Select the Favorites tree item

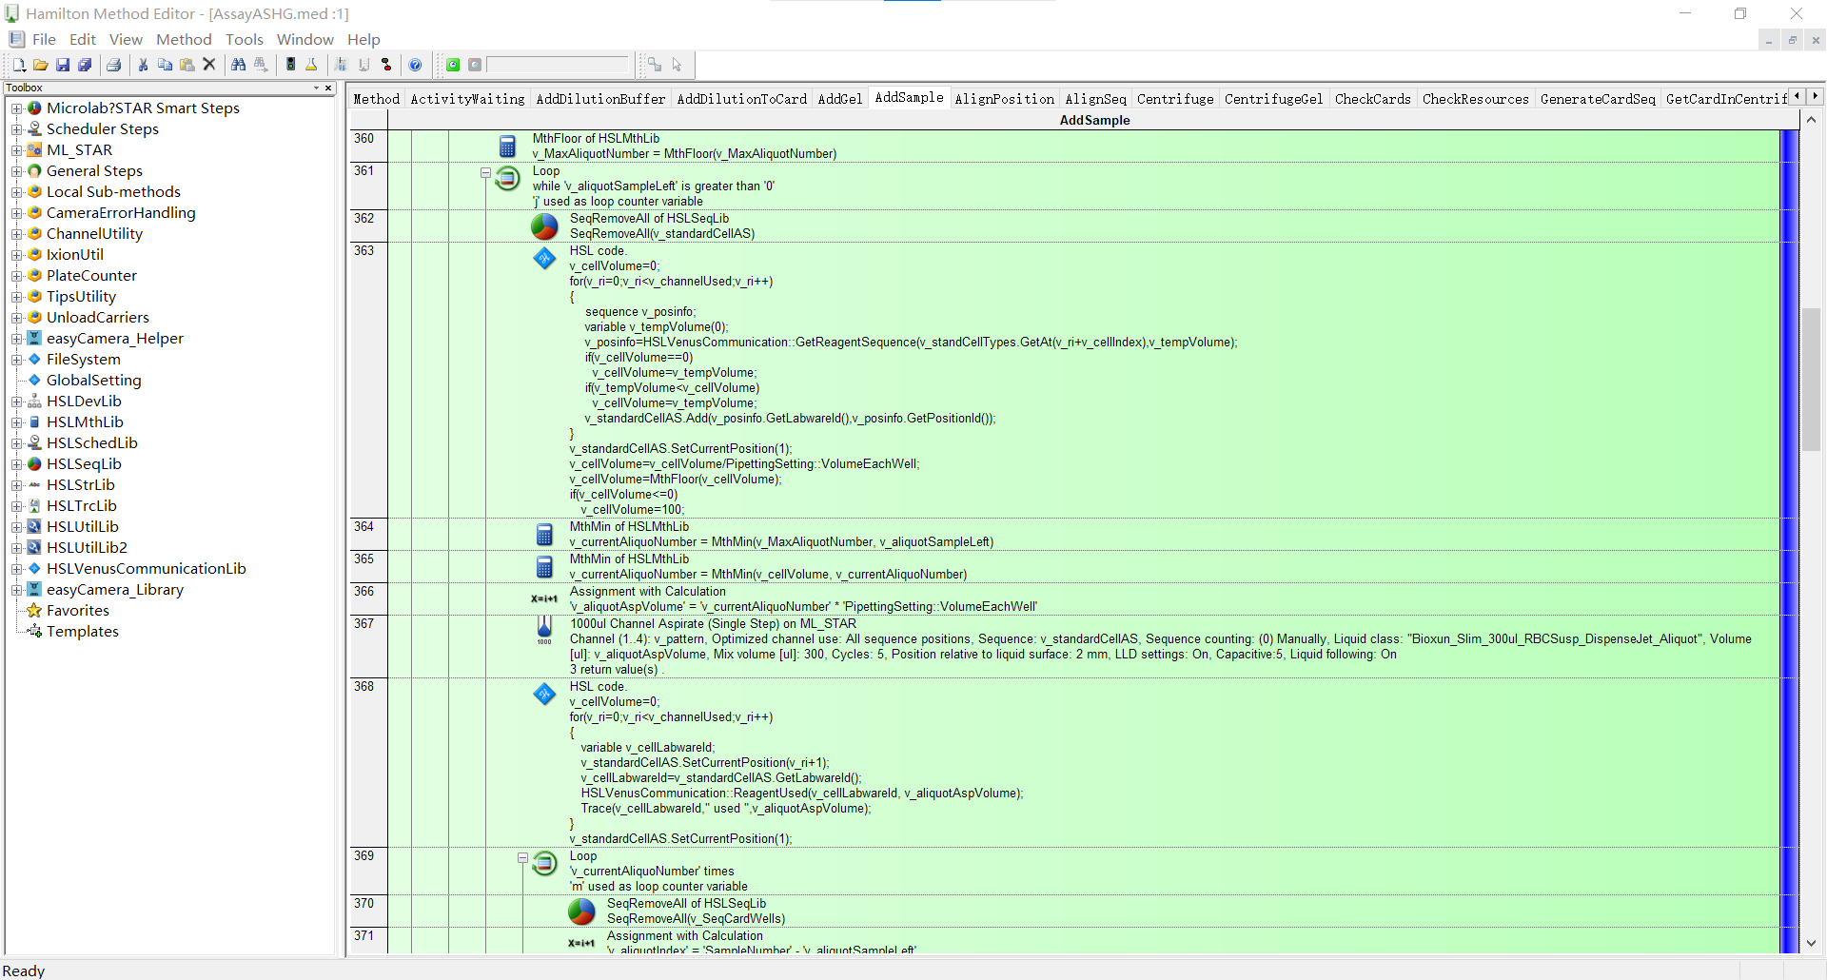[78, 611]
